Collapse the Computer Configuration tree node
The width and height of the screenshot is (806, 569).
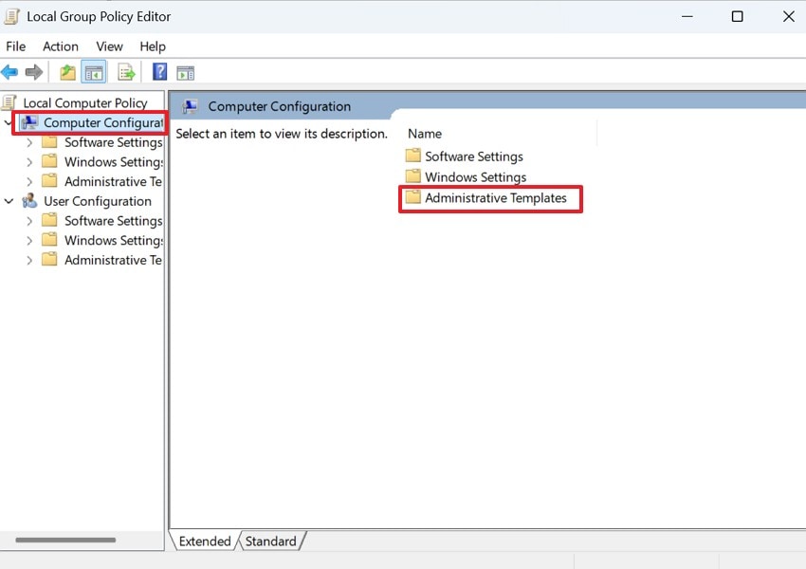coord(9,122)
